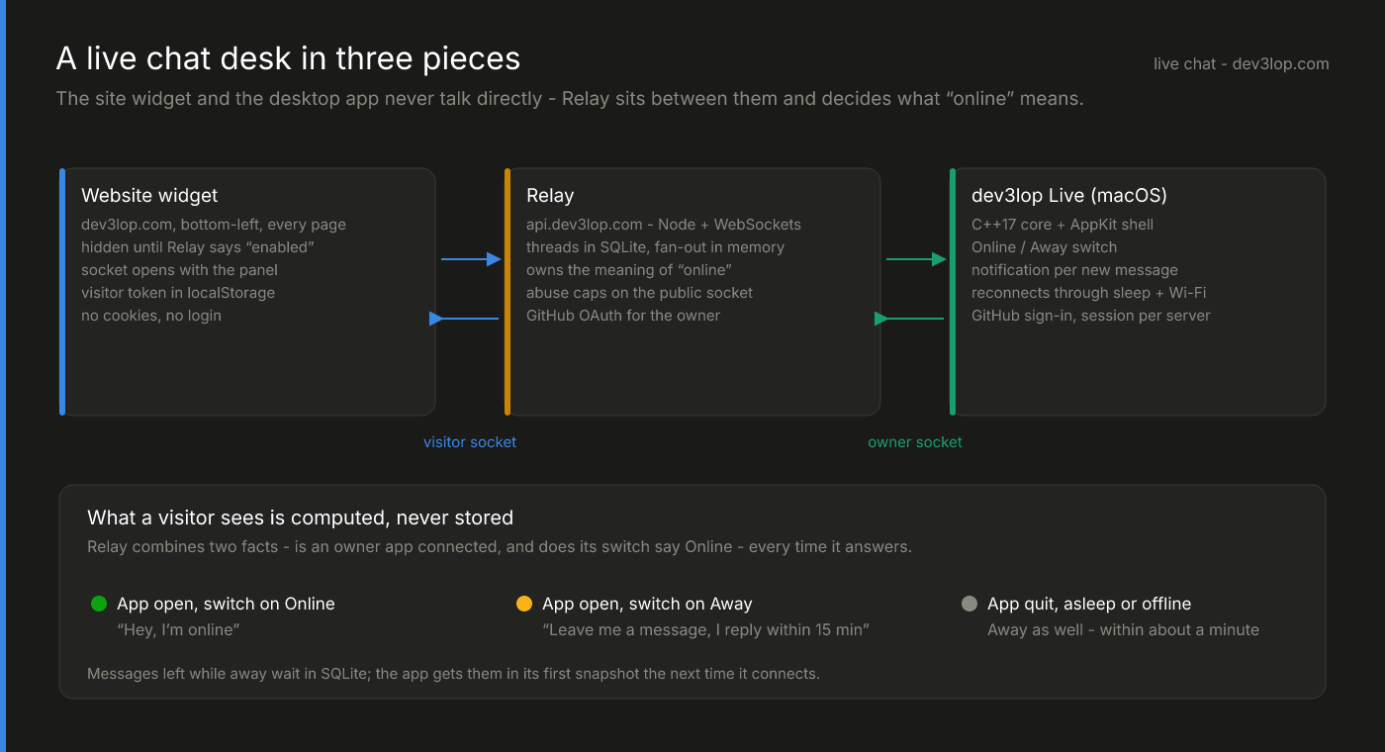Click the gray status dot for offline

[x=969, y=604]
